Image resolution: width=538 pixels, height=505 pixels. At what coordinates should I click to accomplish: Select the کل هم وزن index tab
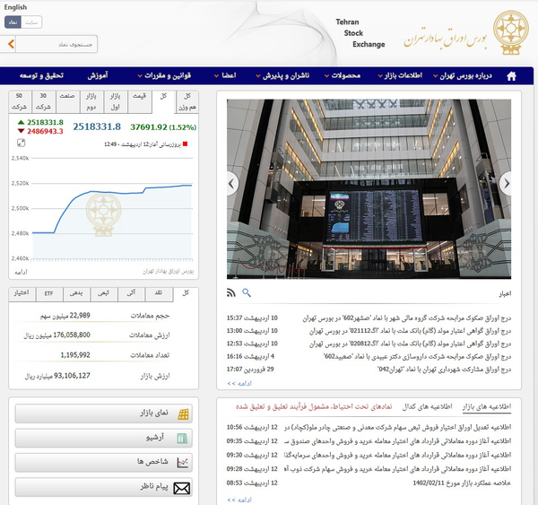pos(187,101)
